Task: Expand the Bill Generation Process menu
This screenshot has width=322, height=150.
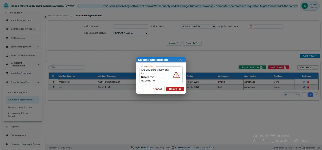Action: [23, 29]
